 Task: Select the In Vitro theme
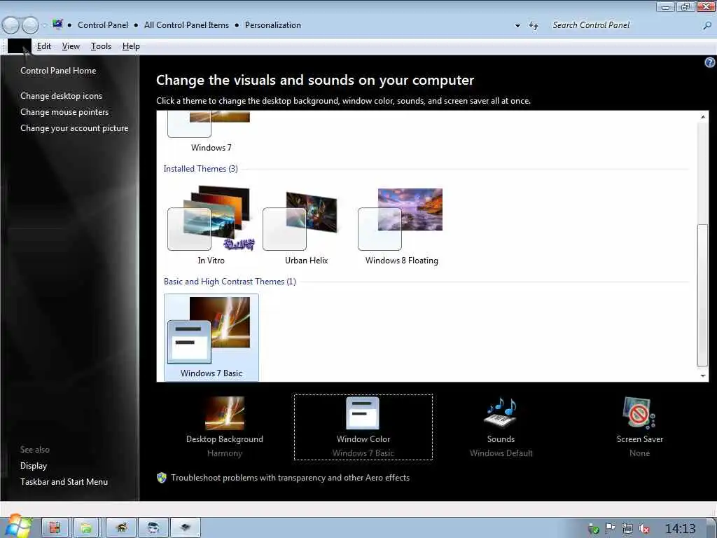(x=211, y=225)
